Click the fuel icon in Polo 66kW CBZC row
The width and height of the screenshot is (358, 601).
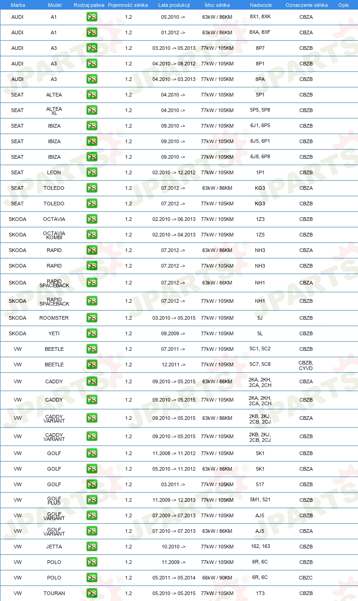pyautogui.click(x=92, y=578)
